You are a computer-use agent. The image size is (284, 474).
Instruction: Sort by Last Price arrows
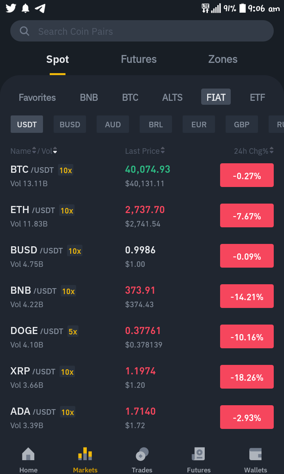(163, 150)
